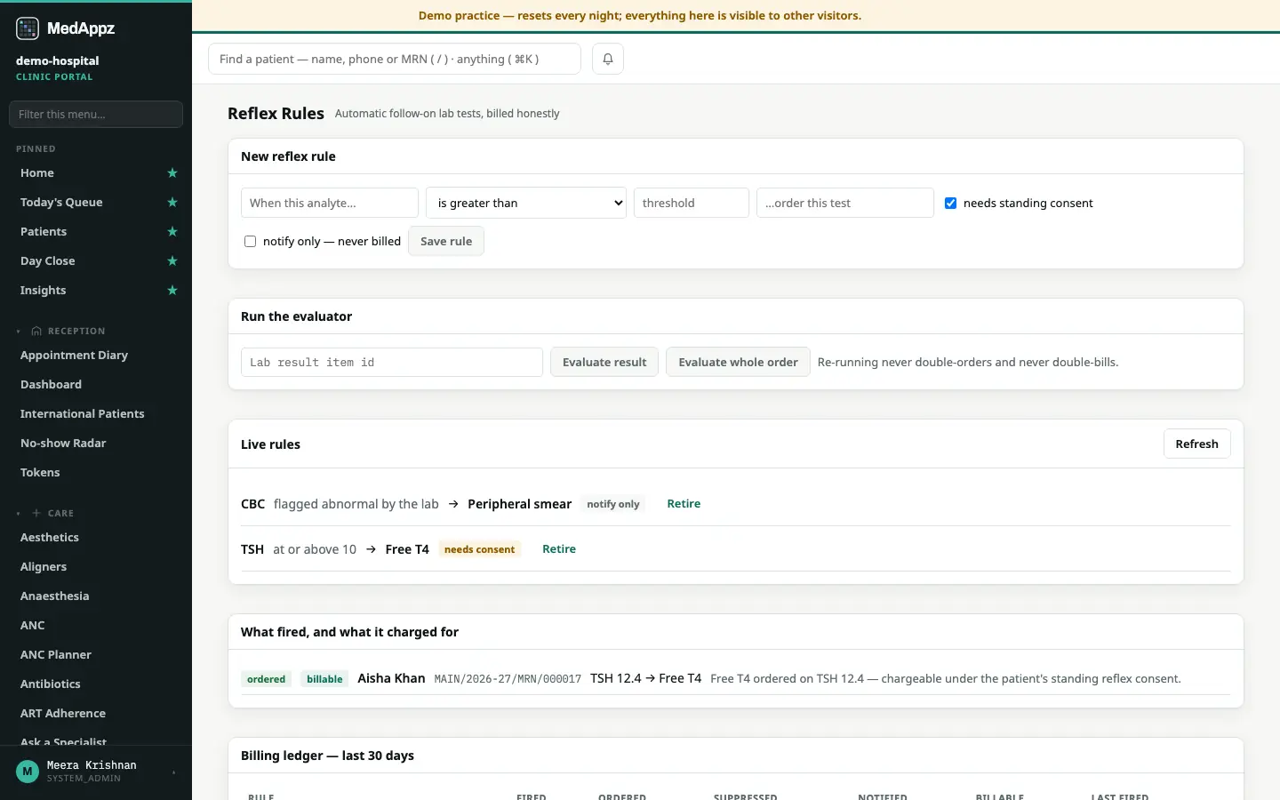Image resolution: width=1280 pixels, height=800 pixels.
Task: Click the 'billable' badge for Aisha Khan
Action: coord(324,679)
